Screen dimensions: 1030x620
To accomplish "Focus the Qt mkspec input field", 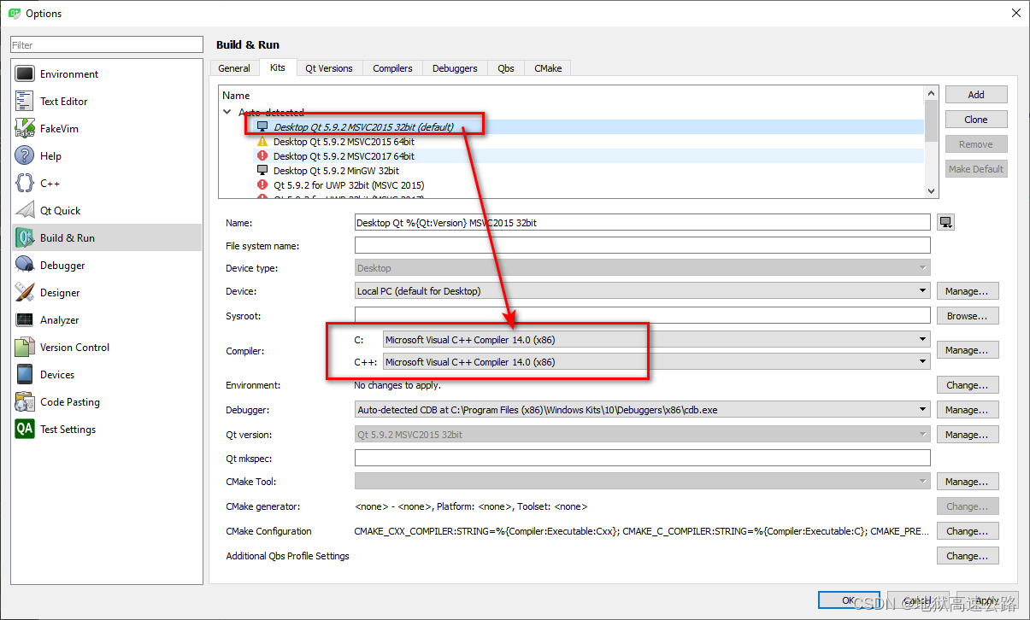I will pos(642,459).
